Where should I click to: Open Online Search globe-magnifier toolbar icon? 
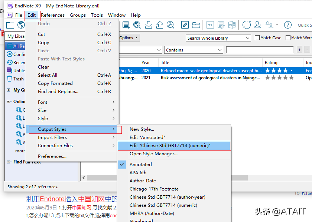(x=137, y=25)
